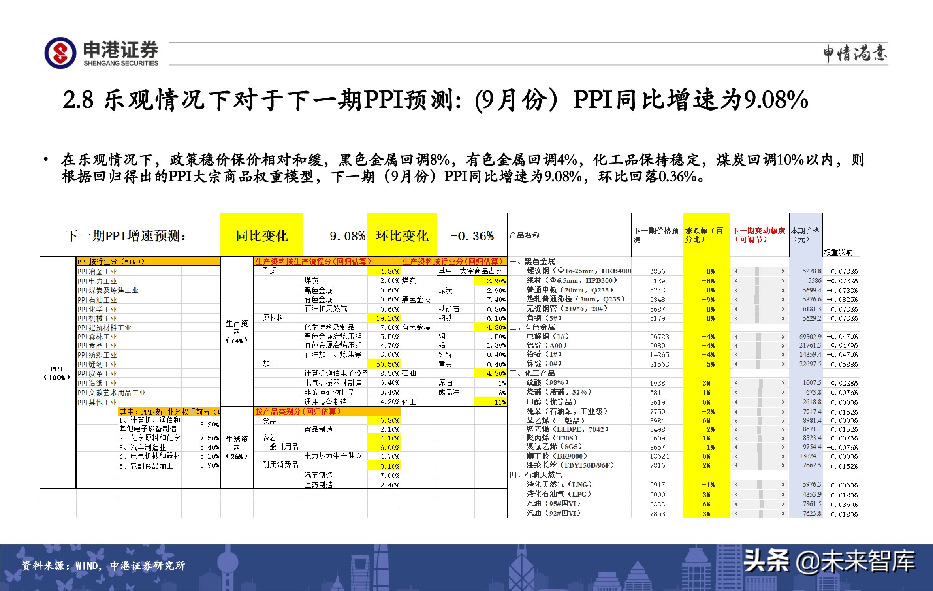Click slider thumb in 铅锭 (1#) row

[x=758, y=355]
